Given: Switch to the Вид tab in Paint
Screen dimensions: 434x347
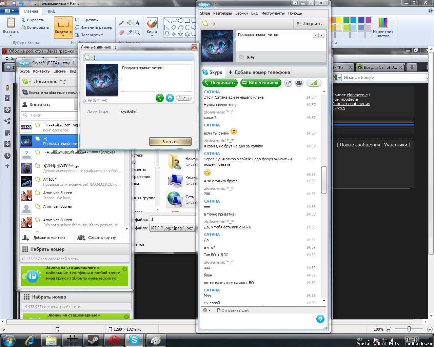Looking at the screenshot, I should (51, 11).
